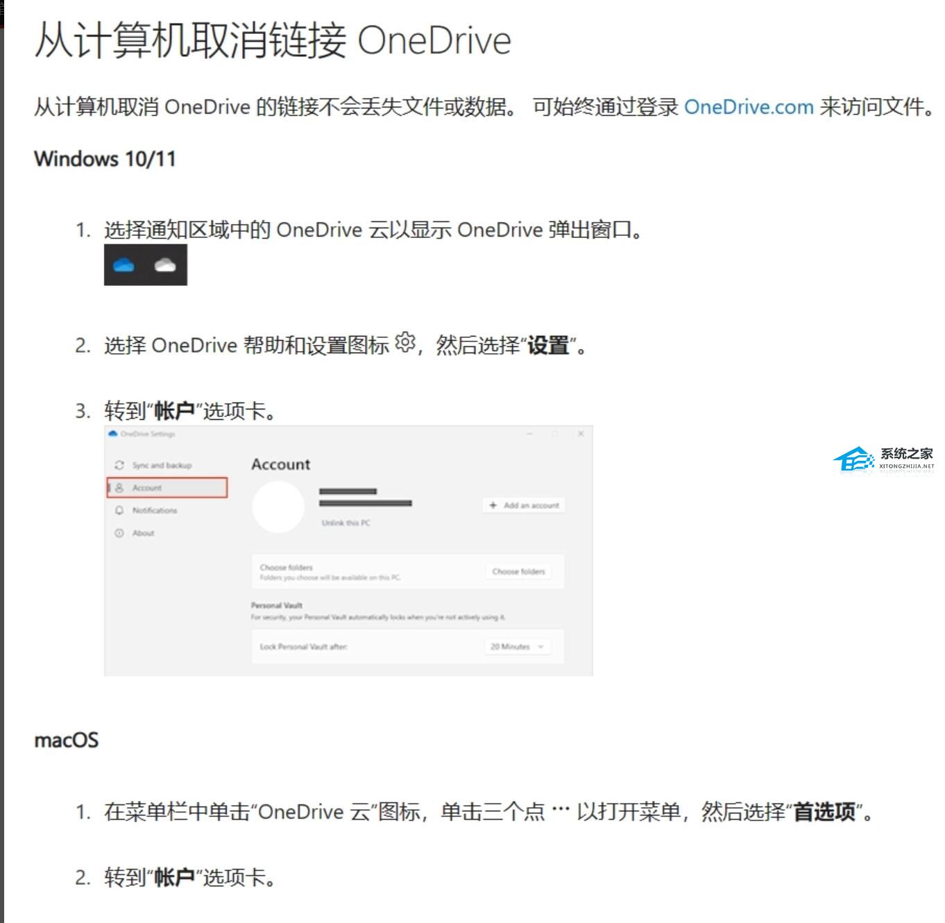Click the round profile avatar
Viewport: 945px width, 923px height.
click(278, 507)
